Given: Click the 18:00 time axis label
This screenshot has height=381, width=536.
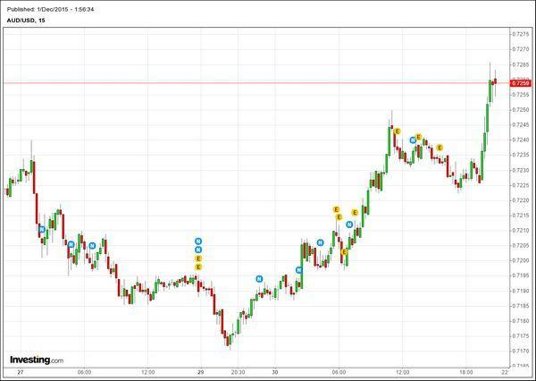Looking at the screenshot, I should click(465, 372).
